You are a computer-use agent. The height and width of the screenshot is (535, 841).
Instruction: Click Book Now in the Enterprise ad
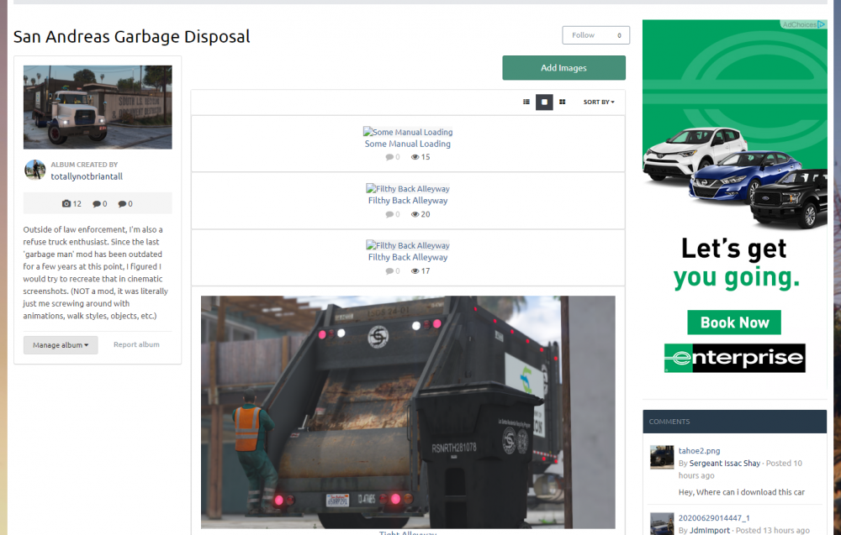[734, 323]
